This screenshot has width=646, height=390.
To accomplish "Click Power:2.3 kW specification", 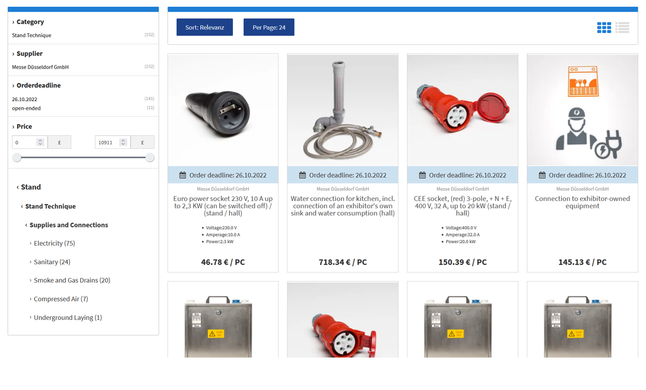I will [x=219, y=242].
